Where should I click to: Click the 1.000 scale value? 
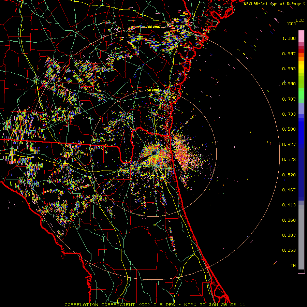[x=289, y=38]
